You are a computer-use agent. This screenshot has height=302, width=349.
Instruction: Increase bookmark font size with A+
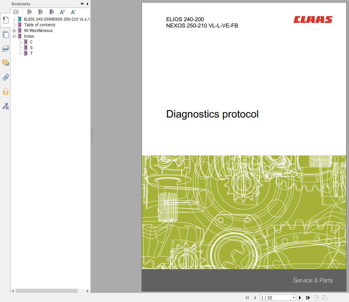coord(62,12)
